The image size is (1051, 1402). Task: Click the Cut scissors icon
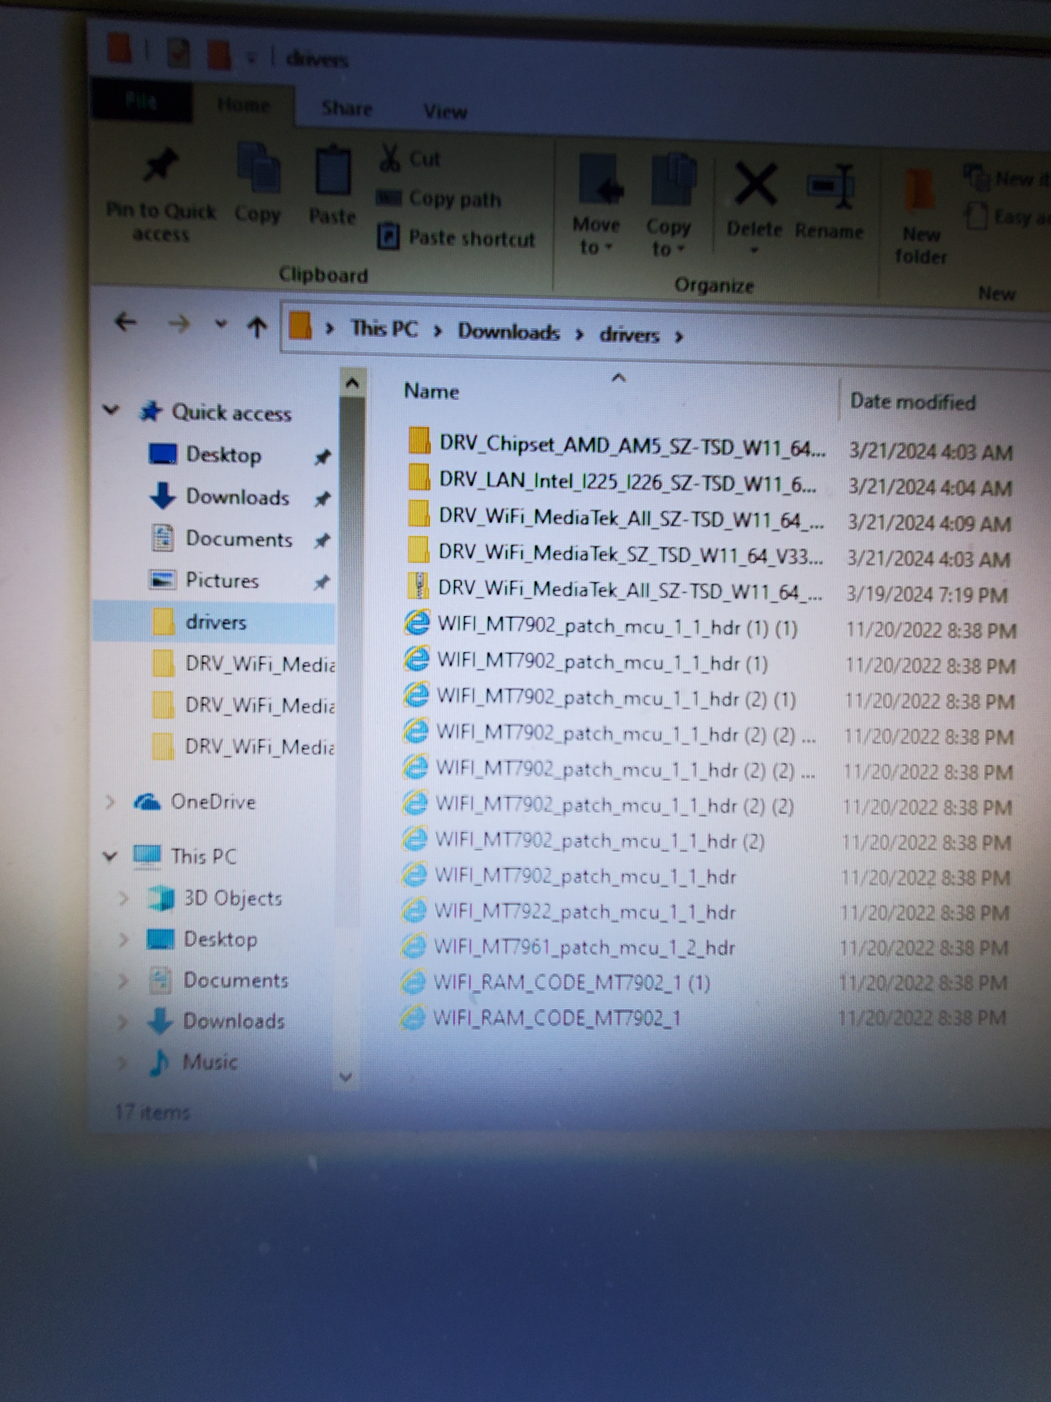(x=390, y=158)
